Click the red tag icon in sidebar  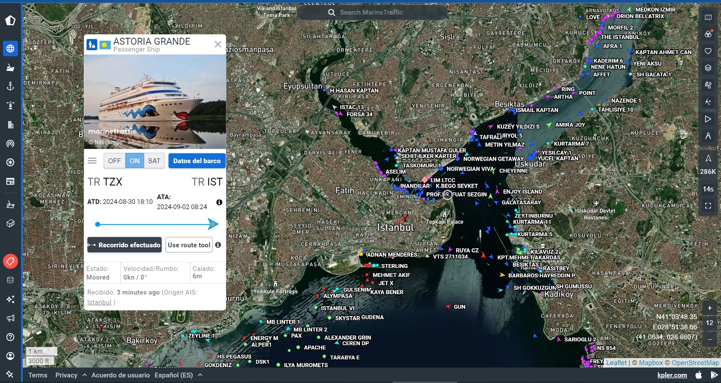pyautogui.click(x=10, y=261)
